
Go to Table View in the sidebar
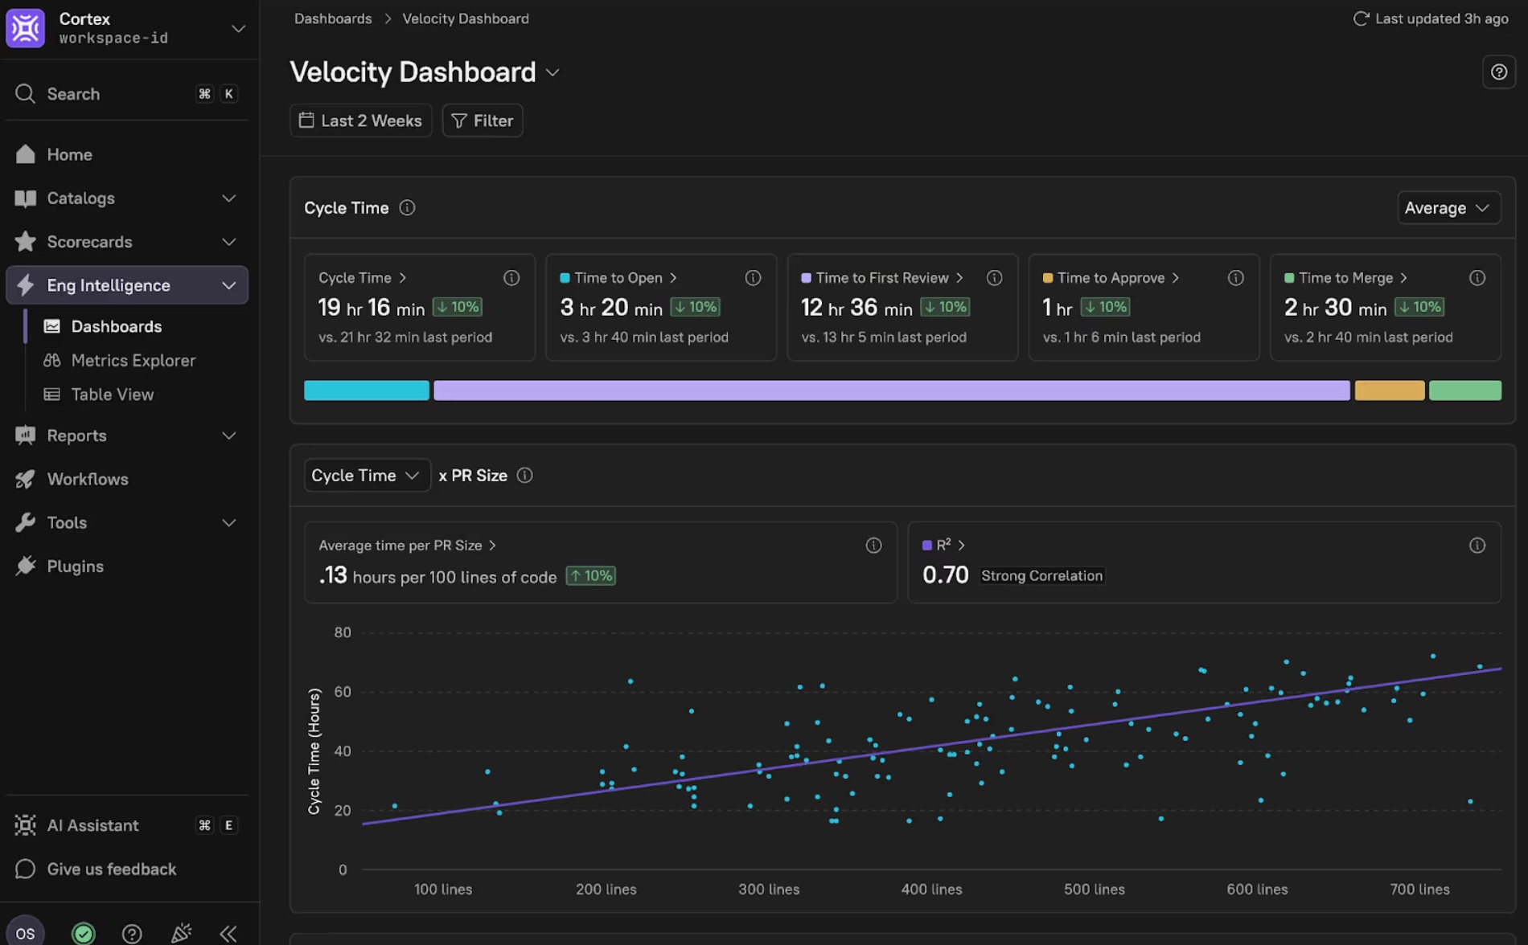click(x=112, y=395)
